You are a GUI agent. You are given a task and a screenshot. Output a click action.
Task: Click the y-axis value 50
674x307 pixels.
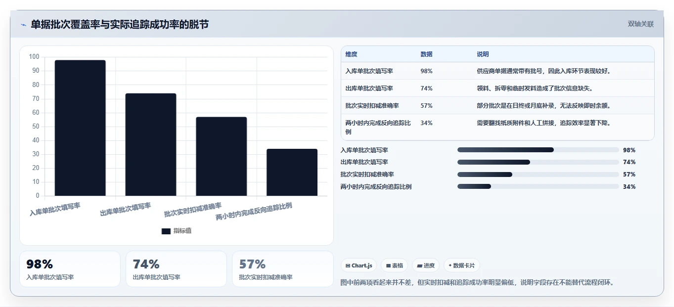pos(36,127)
